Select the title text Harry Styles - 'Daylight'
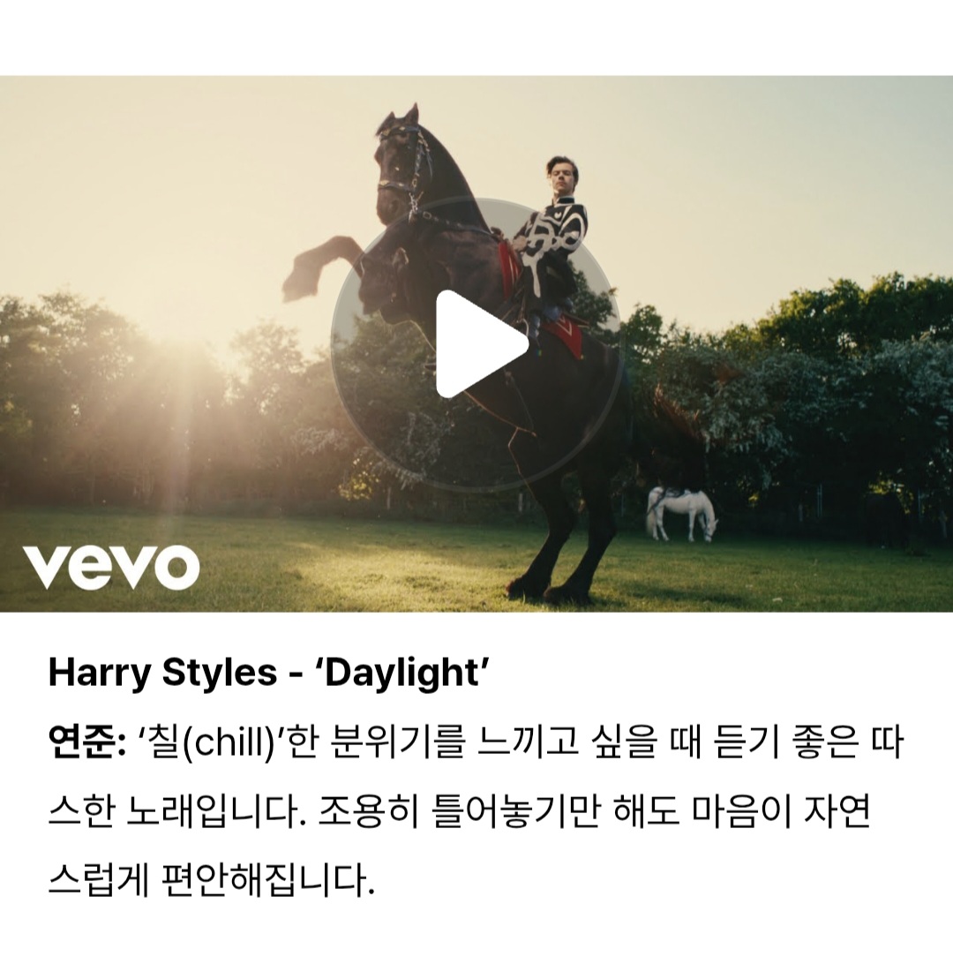The width and height of the screenshot is (953, 964). coord(268,672)
